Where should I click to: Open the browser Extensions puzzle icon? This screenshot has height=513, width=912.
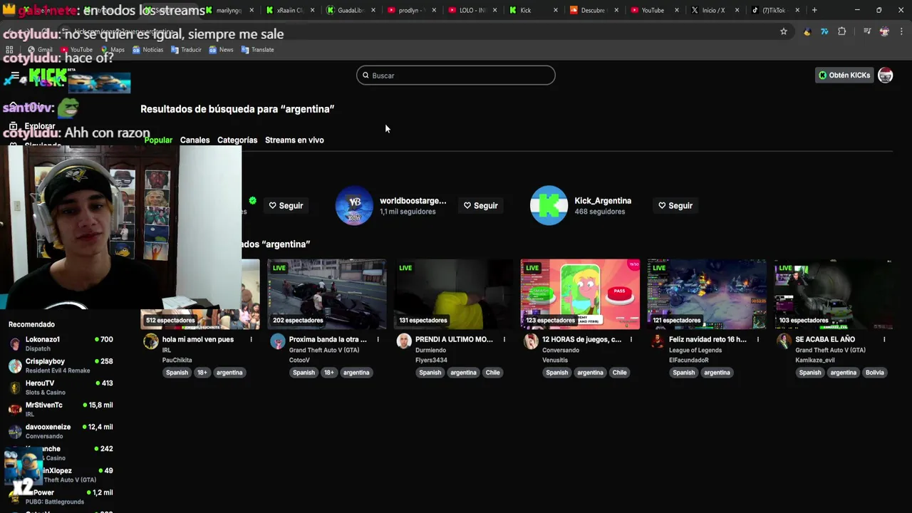(842, 31)
